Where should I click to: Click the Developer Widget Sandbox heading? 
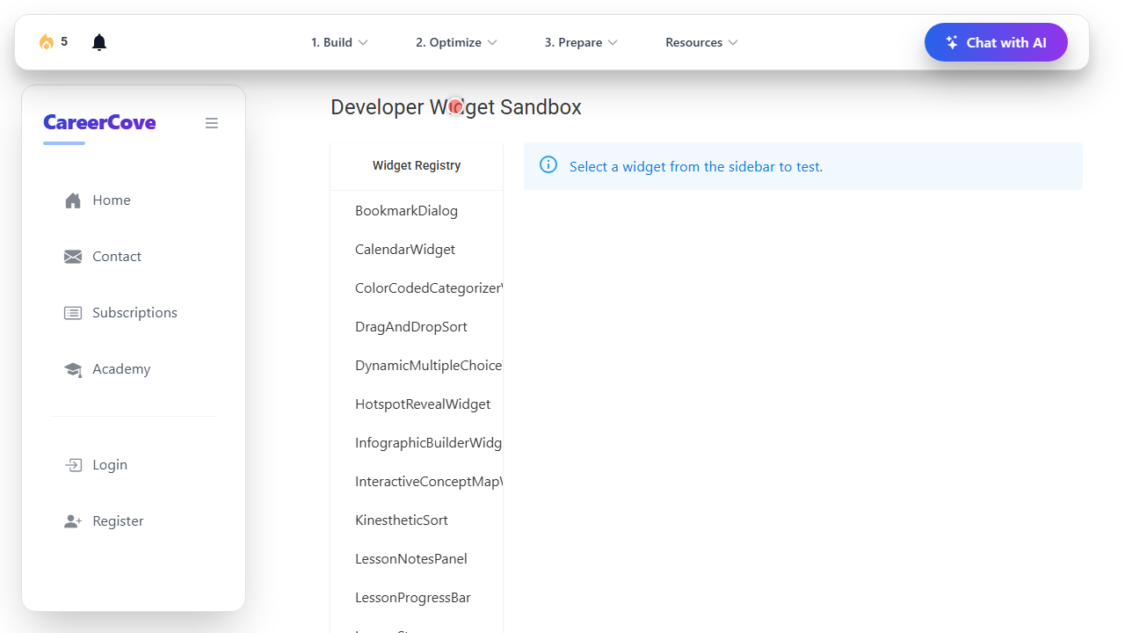click(x=456, y=107)
